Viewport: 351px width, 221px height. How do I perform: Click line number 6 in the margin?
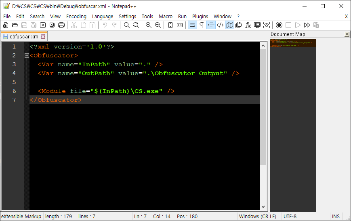click(x=14, y=91)
